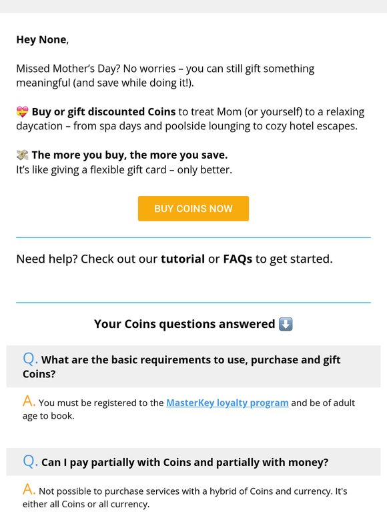Screen dimensions: 387x516
Task: Click the orange A icon before 'Not possible'
Action: 29,490
